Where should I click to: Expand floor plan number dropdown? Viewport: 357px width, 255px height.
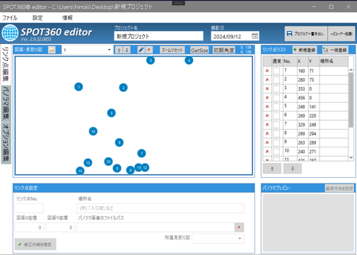pos(109,50)
